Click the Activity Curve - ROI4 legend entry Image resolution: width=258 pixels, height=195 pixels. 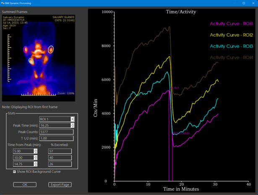coord(231,58)
